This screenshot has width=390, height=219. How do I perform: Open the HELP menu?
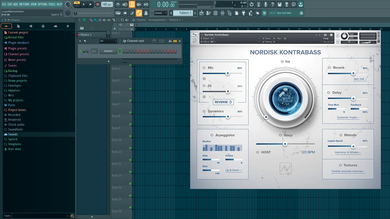click(x=59, y=4)
